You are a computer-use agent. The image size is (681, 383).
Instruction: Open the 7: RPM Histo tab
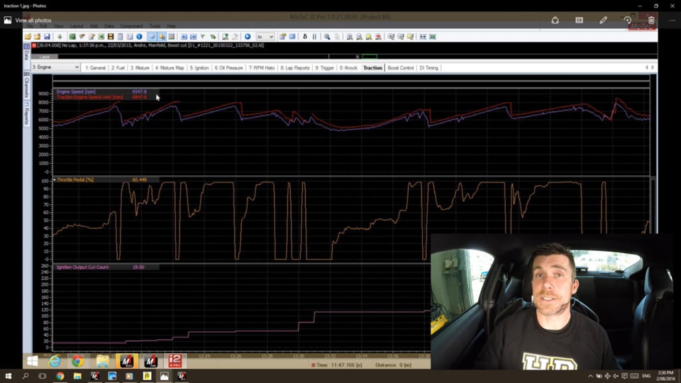tap(262, 68)
